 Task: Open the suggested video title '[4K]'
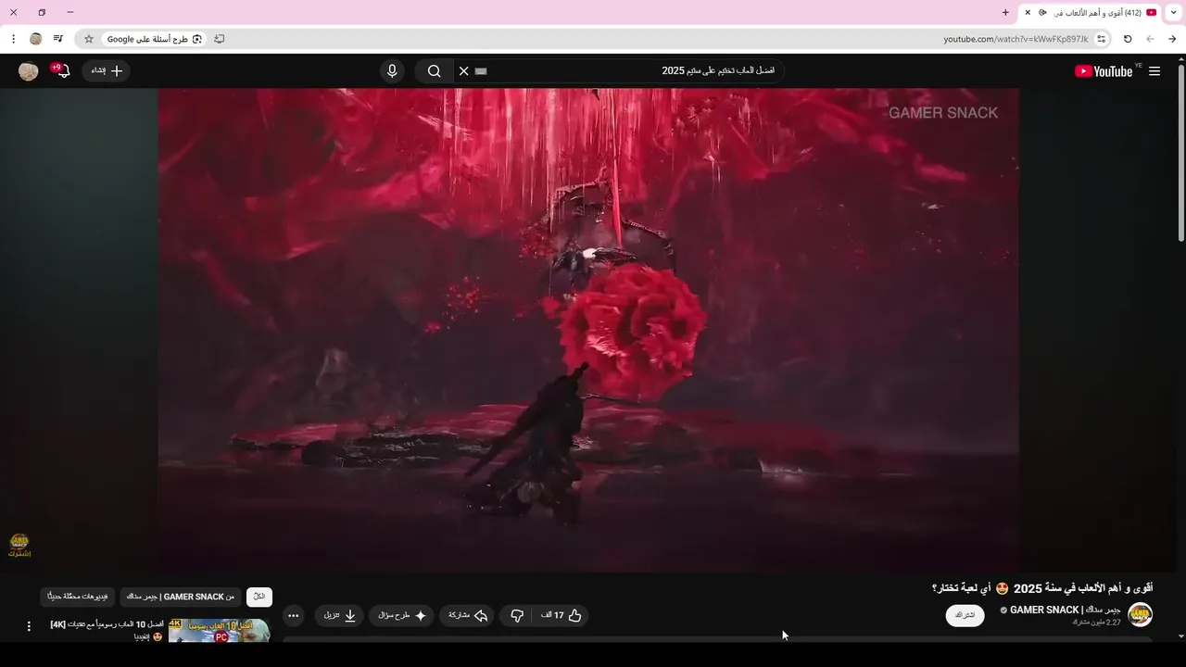[107, 630]
